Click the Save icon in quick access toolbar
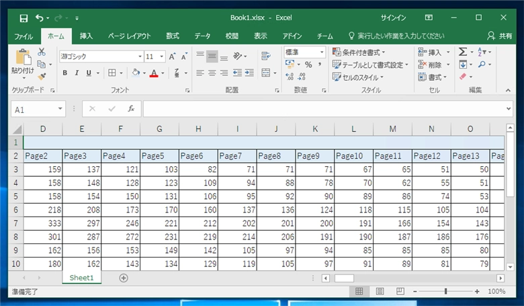Image resolution: width=524 pixels, height=306 pixels. (x=24, y=18)
